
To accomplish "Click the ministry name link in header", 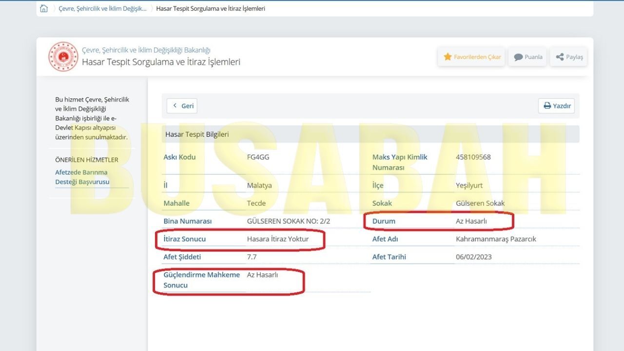I will (x=146, y=50).
